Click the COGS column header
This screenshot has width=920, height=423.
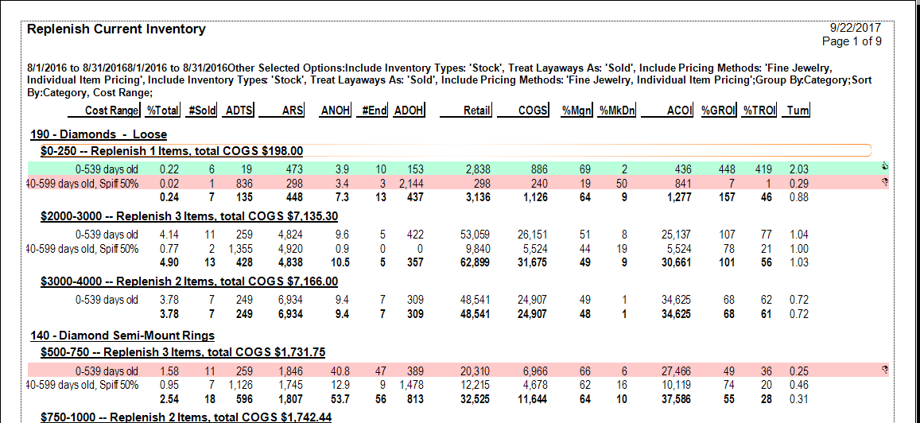tap(532, 111)
